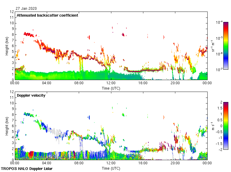Click the 04:00 tick on the top time axis
The height and width of the screenshot is (172, 231).
click(x=47, y=83)
